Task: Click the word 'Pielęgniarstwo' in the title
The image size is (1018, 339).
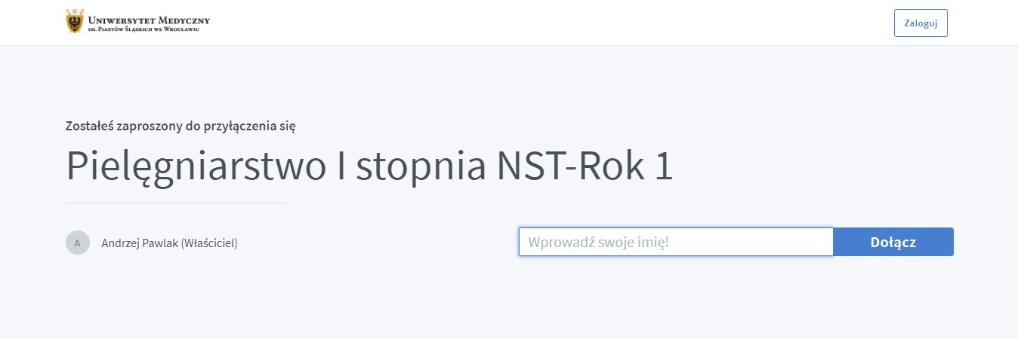Action: click(194, 167)
